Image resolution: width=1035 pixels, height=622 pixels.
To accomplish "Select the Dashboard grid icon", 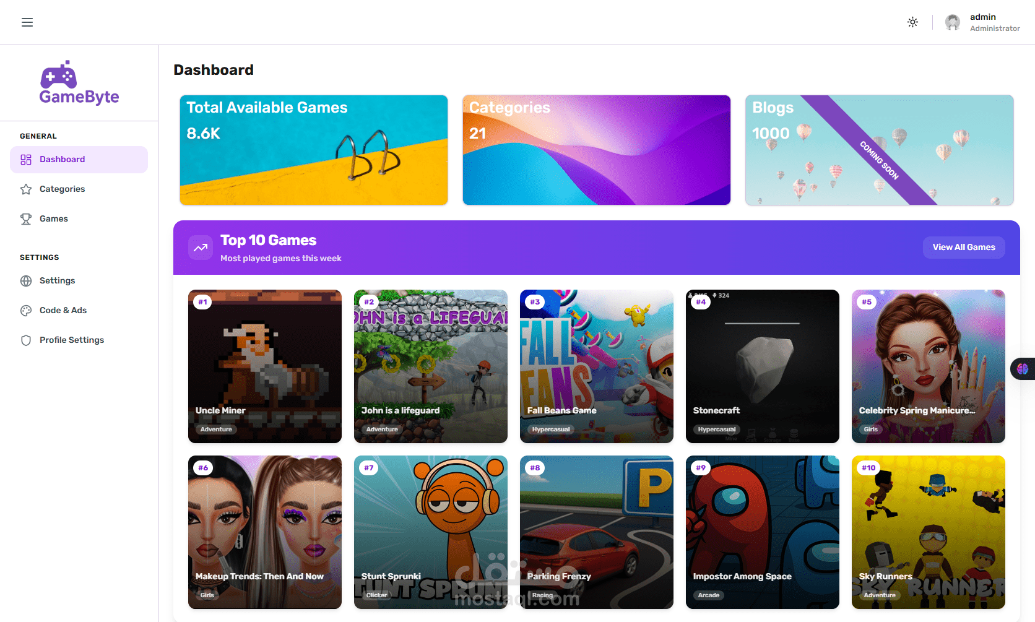I will (26, 160).
